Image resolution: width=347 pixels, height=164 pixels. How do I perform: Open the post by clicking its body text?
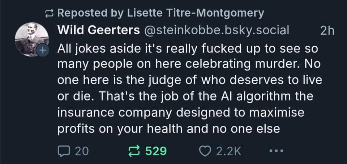[x=190, y=89]
